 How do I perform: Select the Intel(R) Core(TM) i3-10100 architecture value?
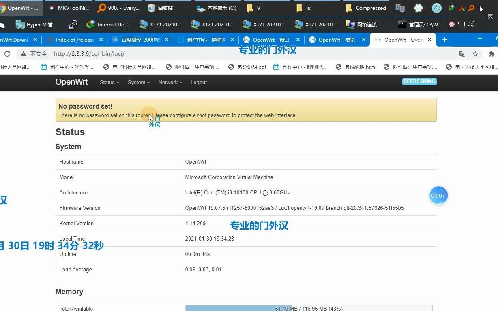(x=238, y=192)
